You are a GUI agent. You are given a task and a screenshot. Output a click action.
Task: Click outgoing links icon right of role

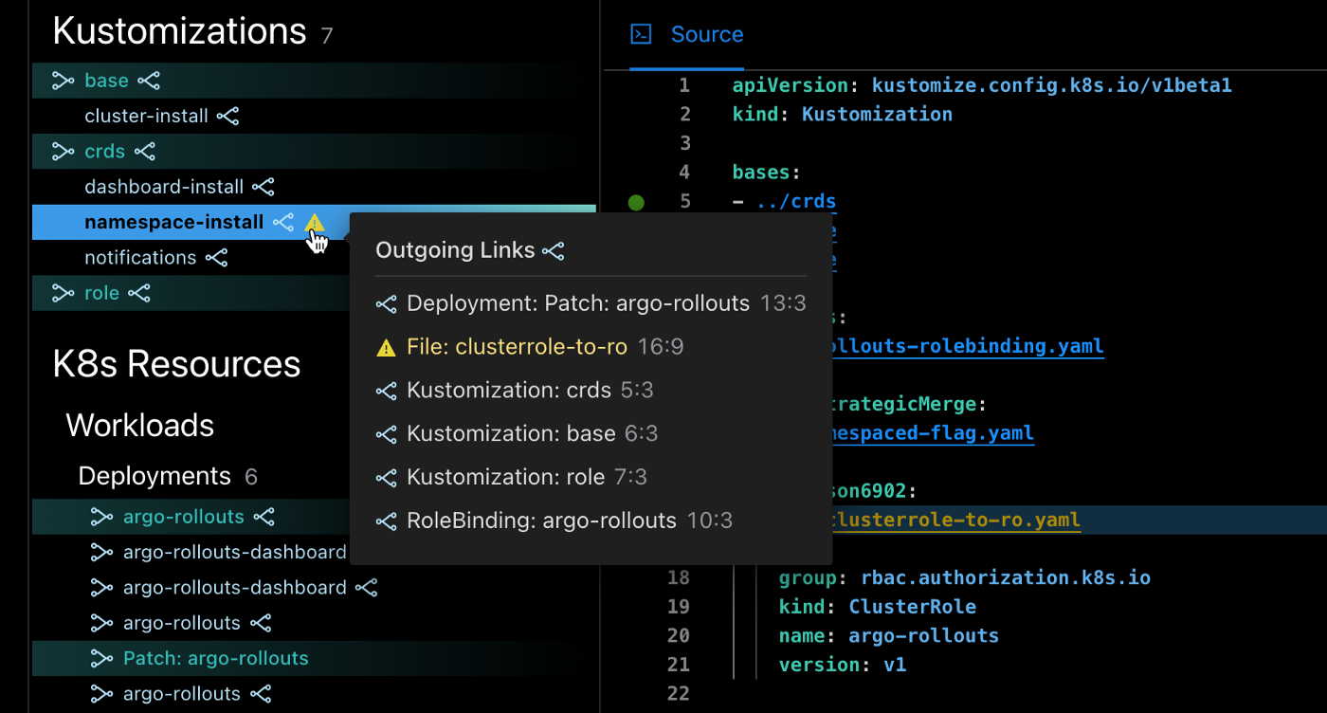139,293
